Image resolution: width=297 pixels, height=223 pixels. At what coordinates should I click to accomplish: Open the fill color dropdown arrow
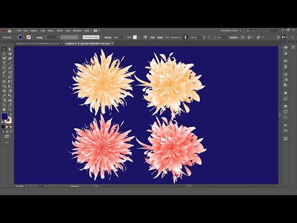coord(24,37)
